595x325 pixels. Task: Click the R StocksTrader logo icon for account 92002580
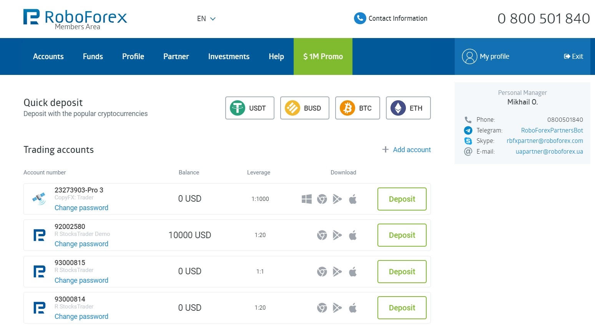pos(40,235)
